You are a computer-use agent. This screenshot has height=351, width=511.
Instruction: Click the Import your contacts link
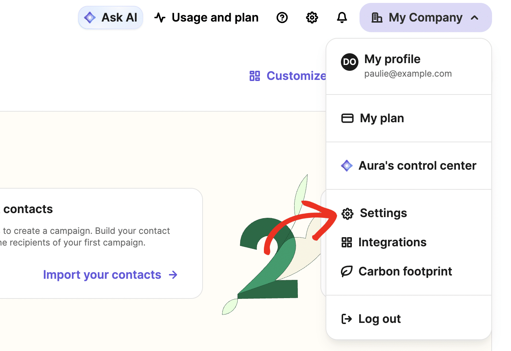[102, 274]
